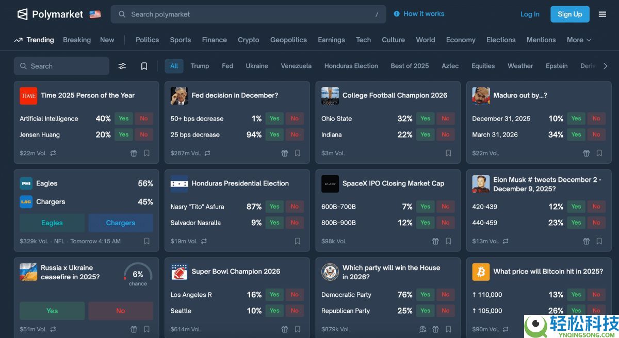Open the hamburger menu icon
The image size is (619, 338).
(602, 14)
